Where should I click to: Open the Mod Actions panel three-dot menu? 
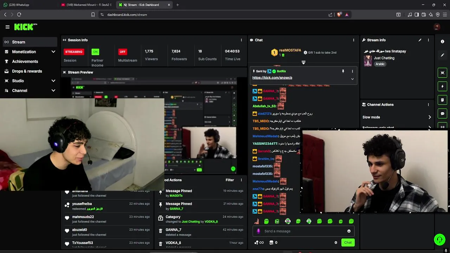coord(241,180)
